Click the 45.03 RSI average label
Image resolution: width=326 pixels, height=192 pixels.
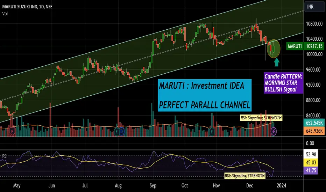point(311,162)
